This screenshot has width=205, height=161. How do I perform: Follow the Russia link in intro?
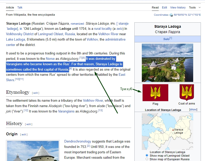(x=70, y=34)
